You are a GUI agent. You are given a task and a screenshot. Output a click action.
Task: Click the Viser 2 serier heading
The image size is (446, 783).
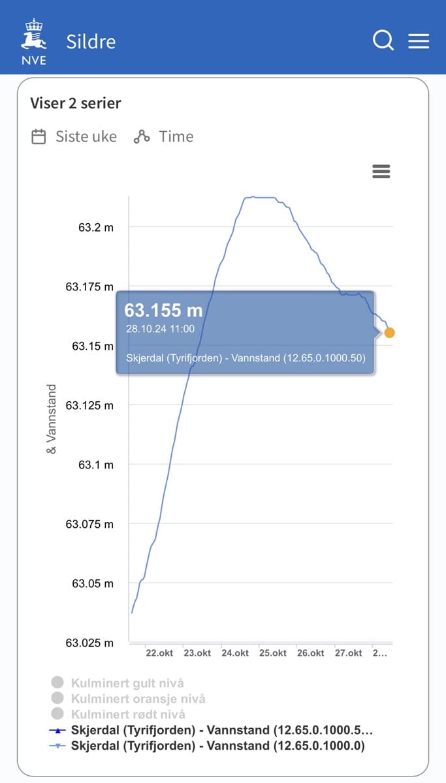(76, 103)
